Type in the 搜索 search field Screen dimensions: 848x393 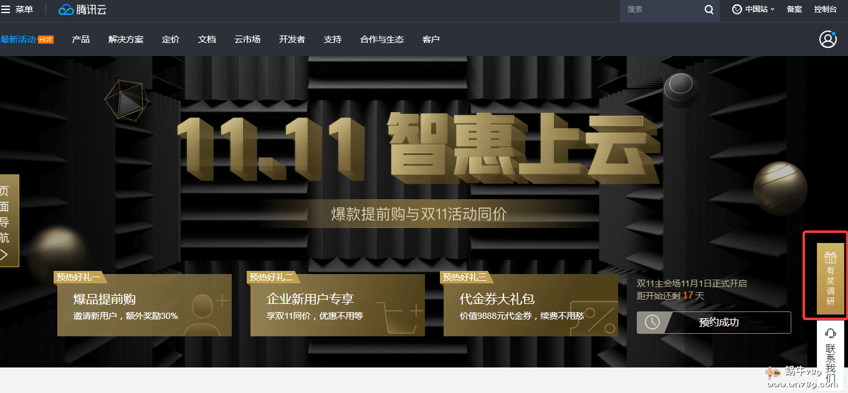660,9
